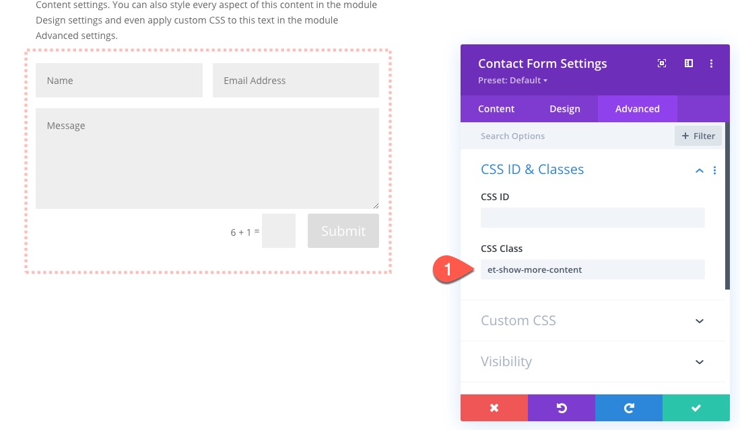Save settings with the green checkmark
This screenshot has height=430, width=740.
[x=696, y=408]
